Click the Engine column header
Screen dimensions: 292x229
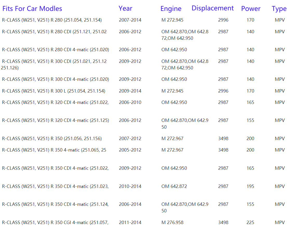click(171, 9)
